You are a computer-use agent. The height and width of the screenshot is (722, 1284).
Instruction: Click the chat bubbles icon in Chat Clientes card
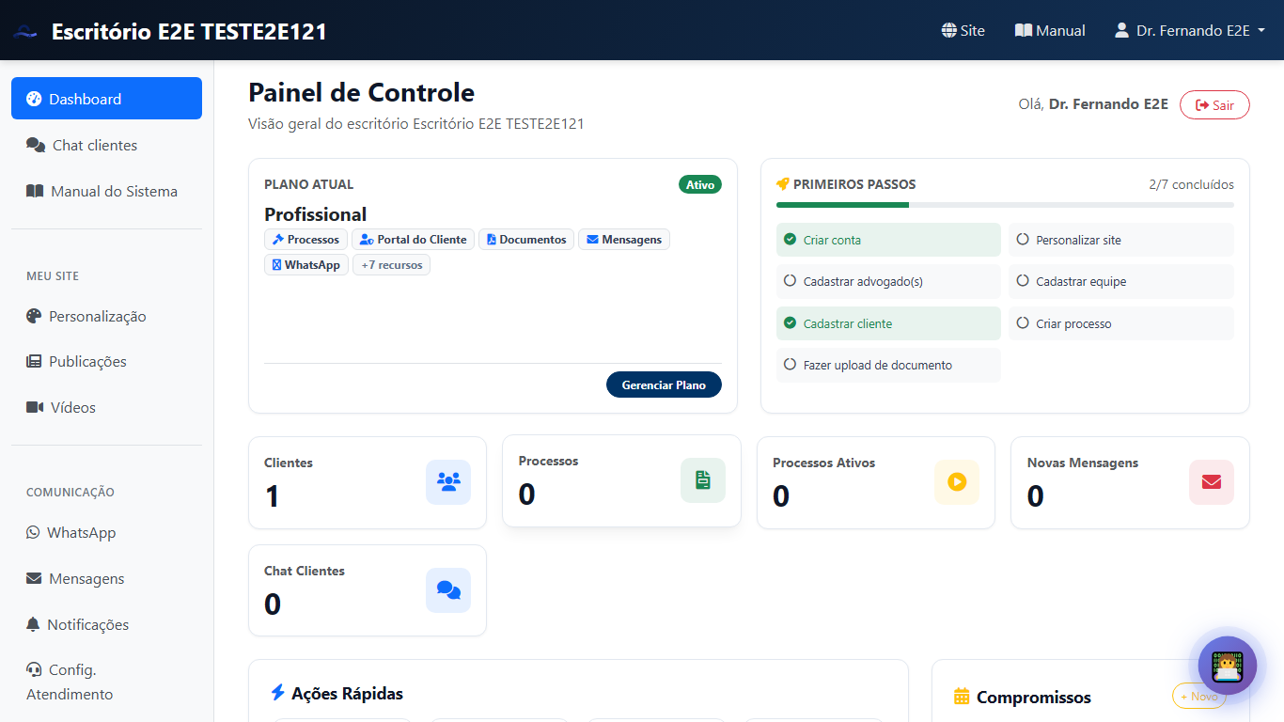click(448, 590)
